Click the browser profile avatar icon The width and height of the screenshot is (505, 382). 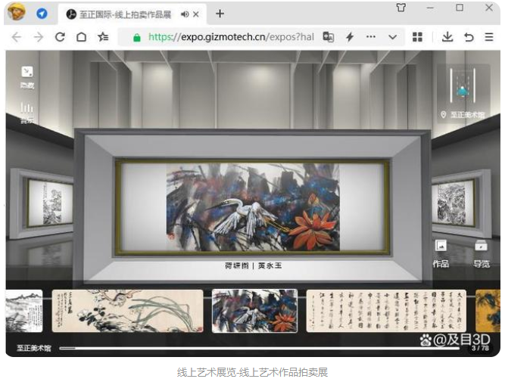pos(16,11)
